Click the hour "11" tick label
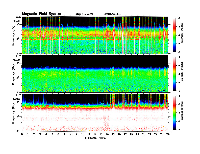Image resolution: width=200 pixels, height=154 pixels. pyautogui.click(x=89, y=134)
